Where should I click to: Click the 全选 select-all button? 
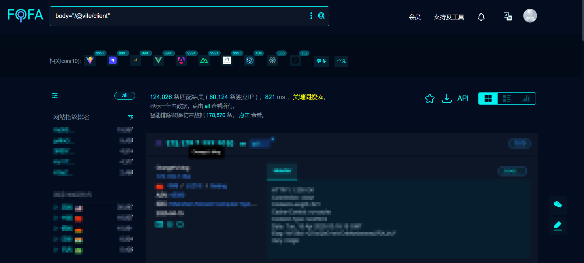[x=341, y=61]
